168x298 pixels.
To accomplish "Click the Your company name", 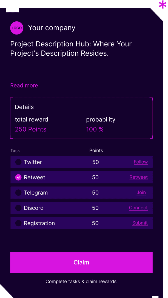I will [x=52, y=28].
